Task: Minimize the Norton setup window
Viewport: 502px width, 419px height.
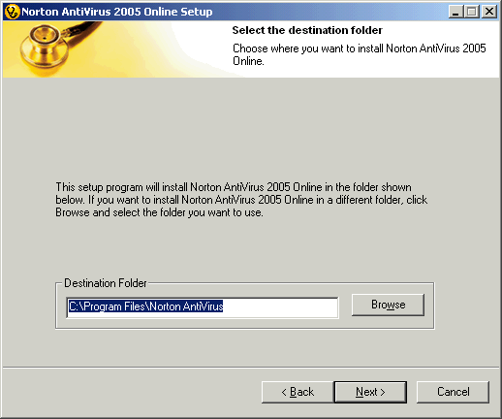Action: (x=455, y=12)
